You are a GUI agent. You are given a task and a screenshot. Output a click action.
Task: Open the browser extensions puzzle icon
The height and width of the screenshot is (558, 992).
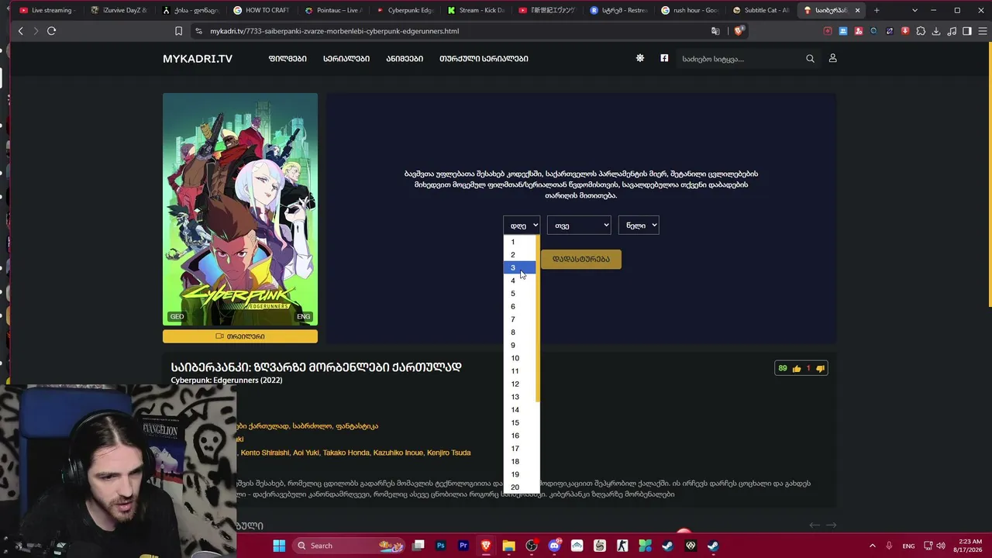click(x=921, y=31)
